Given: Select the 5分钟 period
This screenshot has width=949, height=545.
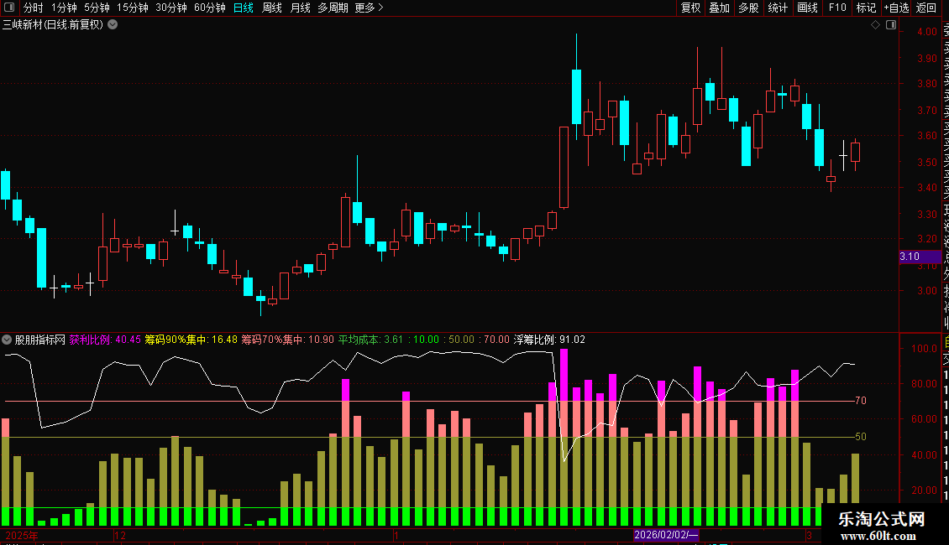Looking at the screenshot, I should click(x=97, y=8).
